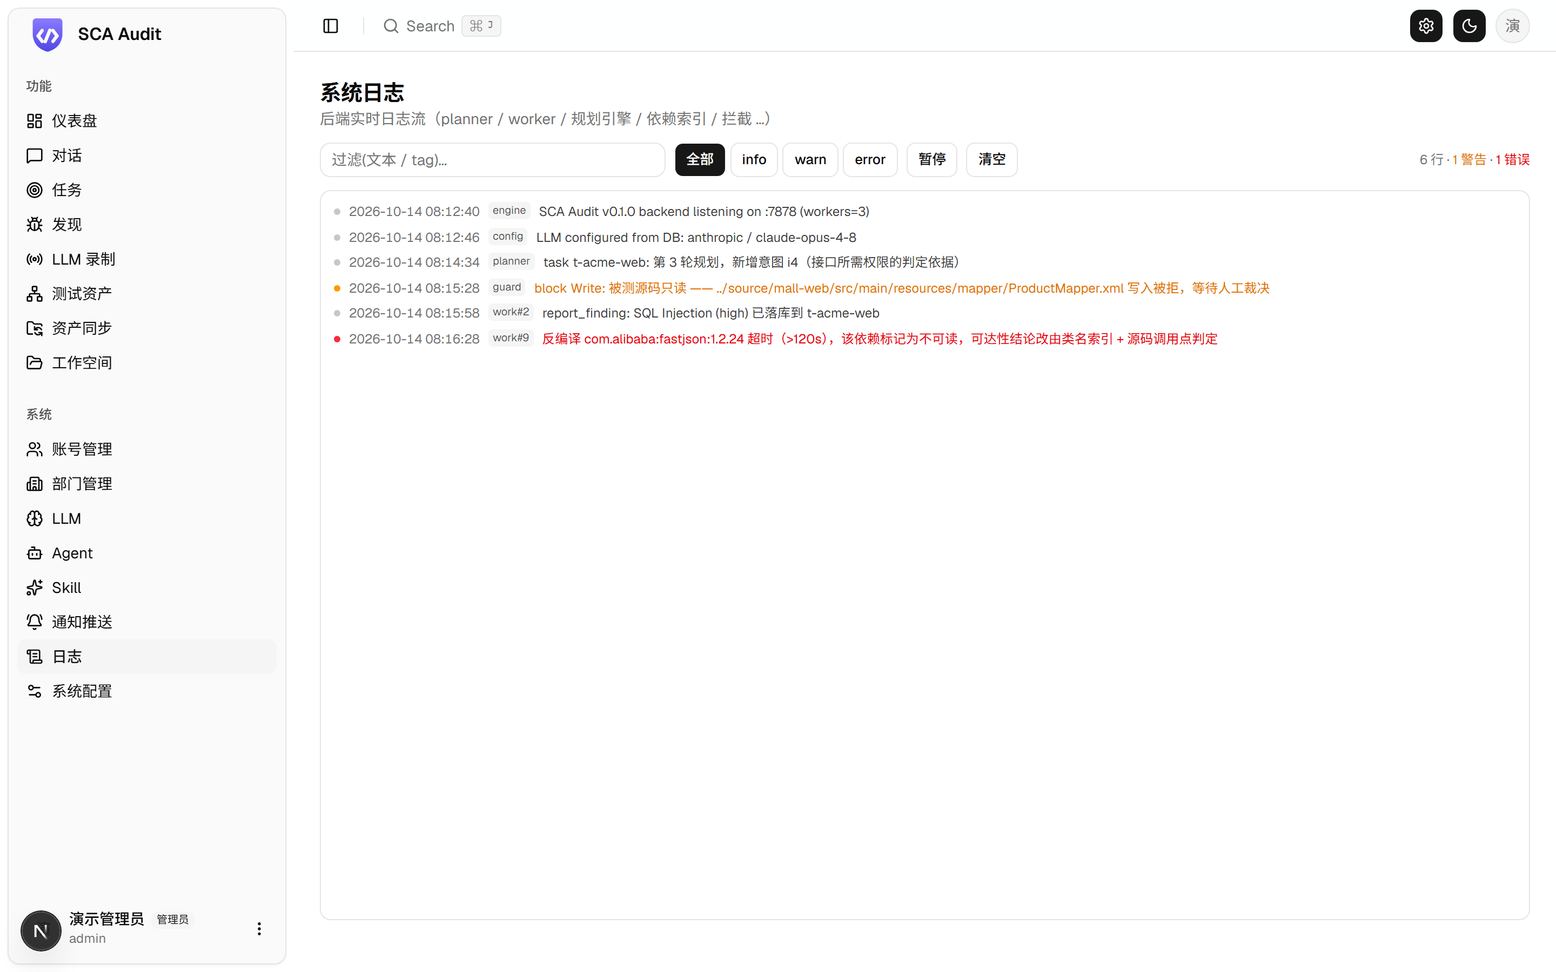Click the 管理员 role badge
The width and height of the screenshot is (1556, 972).
pyautogui.click(x=172, y=920)
